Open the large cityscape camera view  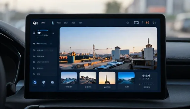(108, 48)
